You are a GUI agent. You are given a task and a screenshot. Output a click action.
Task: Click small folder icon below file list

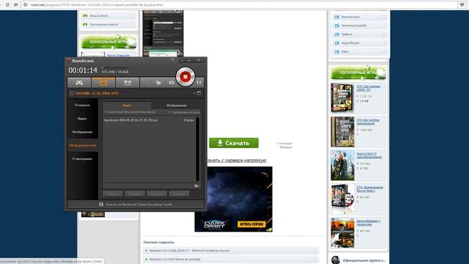click(196, 186)
